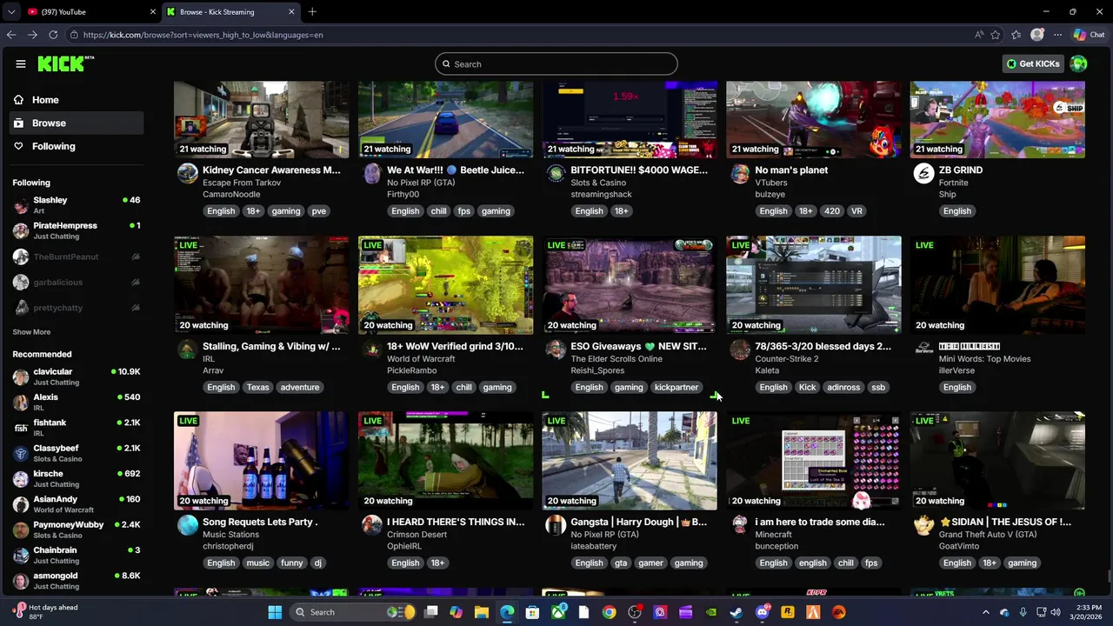This screenshot has width=1113, height=626.
Task: Open the user profile avatar menu
Action: (1078, 63)
